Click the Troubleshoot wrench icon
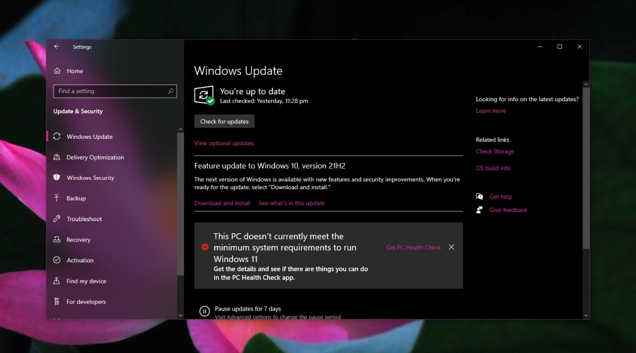 pyautogui.click(x=57, y=219)
